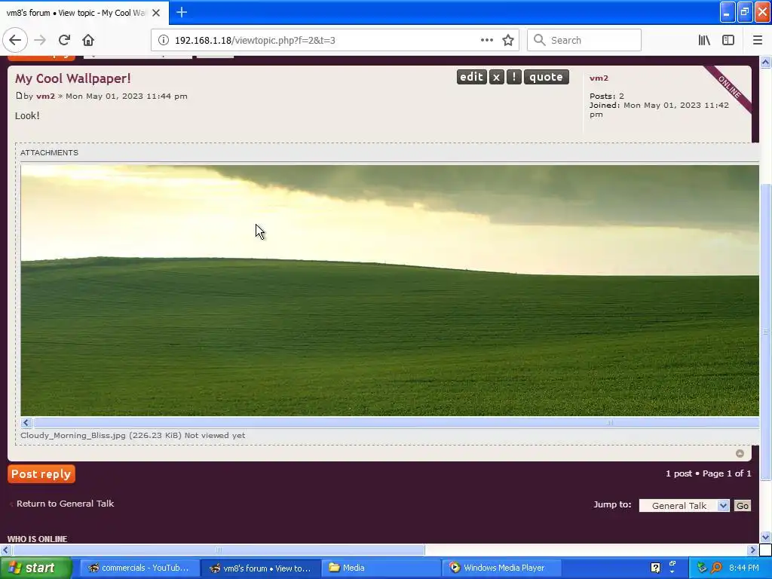Click the tray icon beside the clock
This screenshot has width=772, height=579.
coord(716,568)
